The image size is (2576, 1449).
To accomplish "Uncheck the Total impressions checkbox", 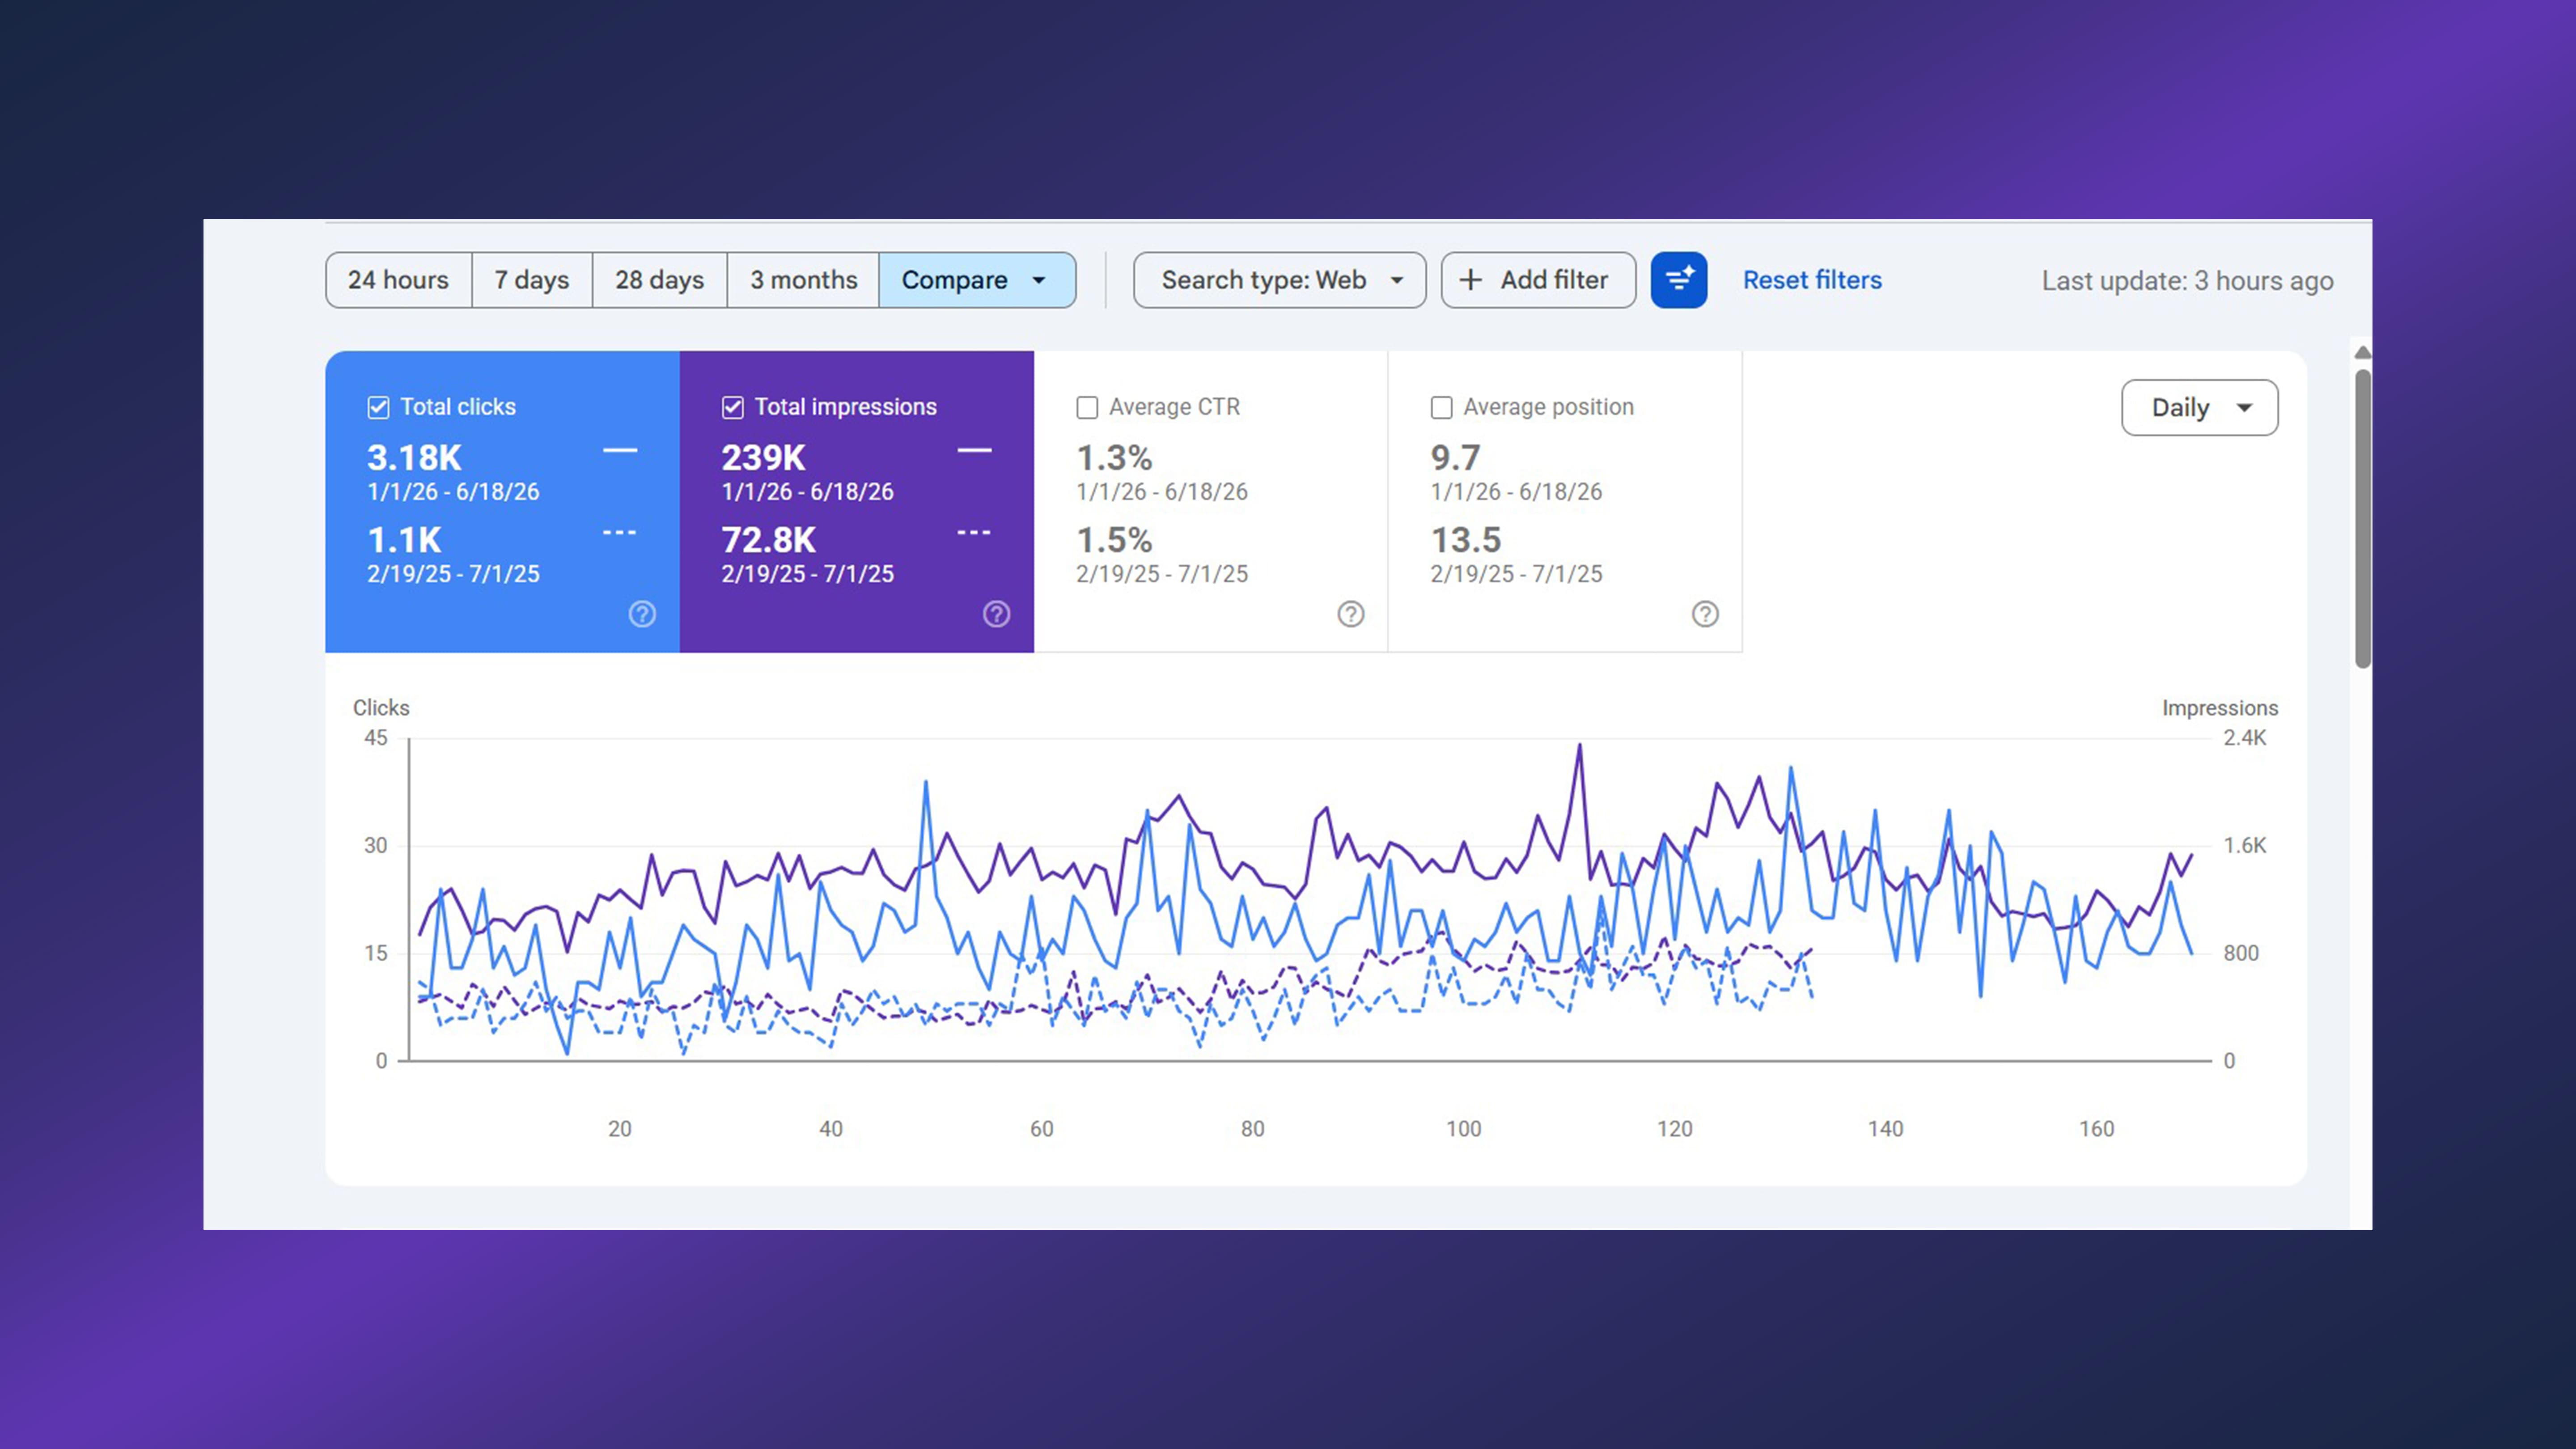I will [732, 407].
